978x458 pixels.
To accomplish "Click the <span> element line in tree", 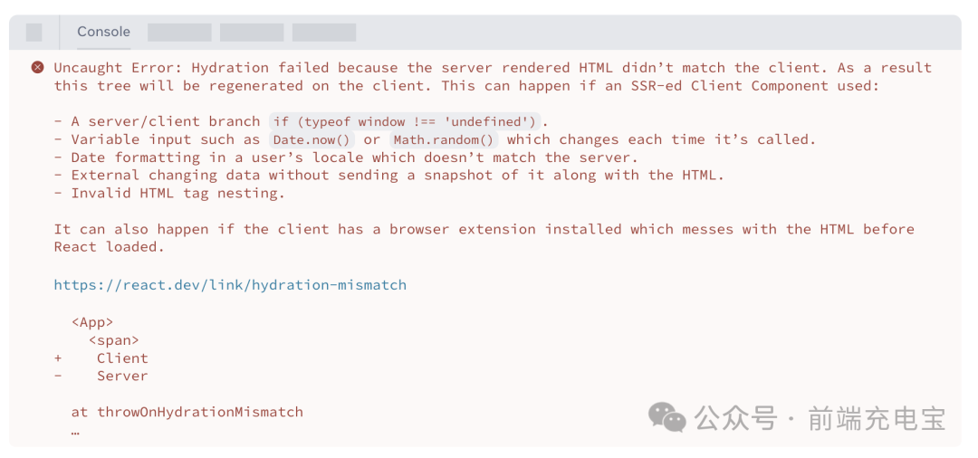I will pos(114,340).
